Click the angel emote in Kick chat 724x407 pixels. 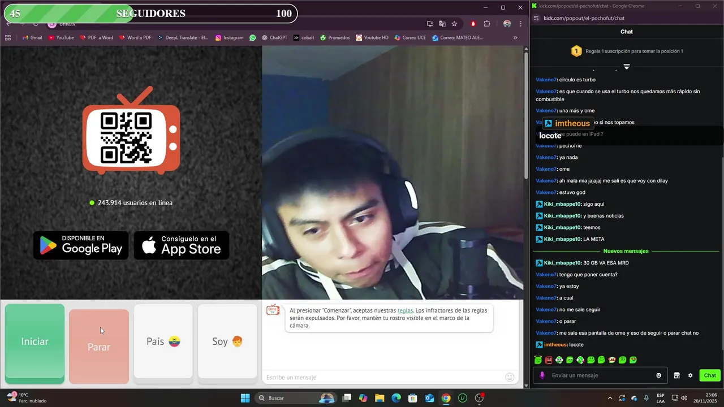pyautogui.click(x=538, y=360)
